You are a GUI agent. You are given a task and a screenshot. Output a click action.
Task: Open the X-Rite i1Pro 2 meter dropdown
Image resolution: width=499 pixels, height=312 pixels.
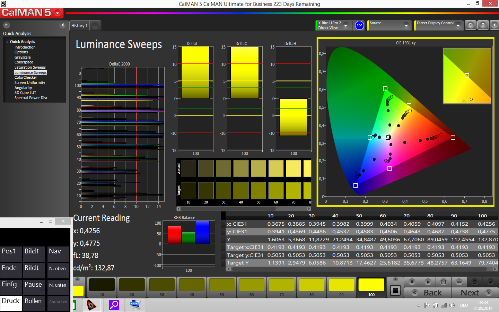(345, 26)
